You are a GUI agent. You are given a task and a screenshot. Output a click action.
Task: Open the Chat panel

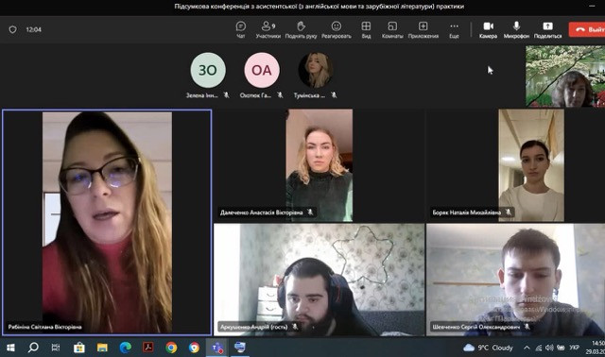(241, 29)
